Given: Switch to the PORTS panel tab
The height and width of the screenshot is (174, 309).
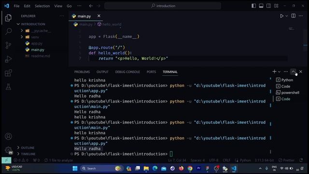Looking at the screenshot, I should coord(151,72).
